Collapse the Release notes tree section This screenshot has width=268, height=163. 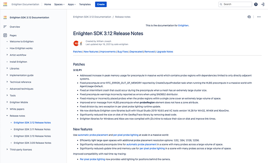click(x=7, y=116)
